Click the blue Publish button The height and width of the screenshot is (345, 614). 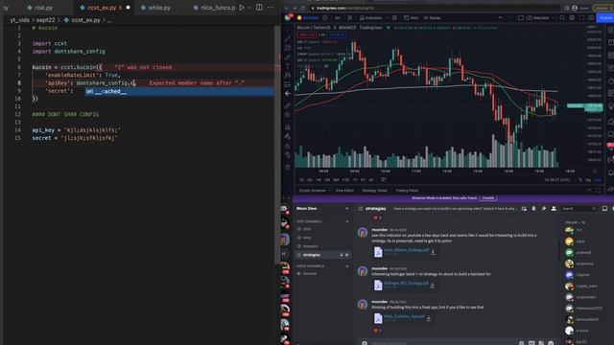[x=605, y=18]
